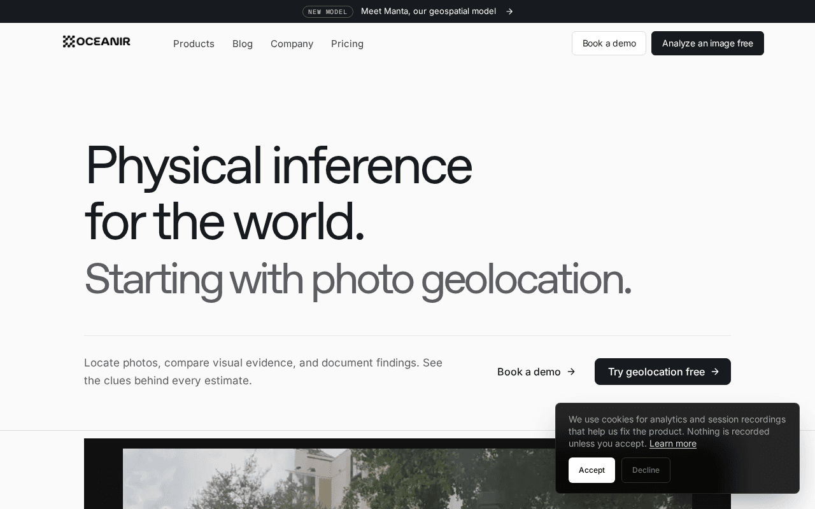The image size is (815, 509).
Task: Navigate to Pricing
Action: click(x=347, y=43)
